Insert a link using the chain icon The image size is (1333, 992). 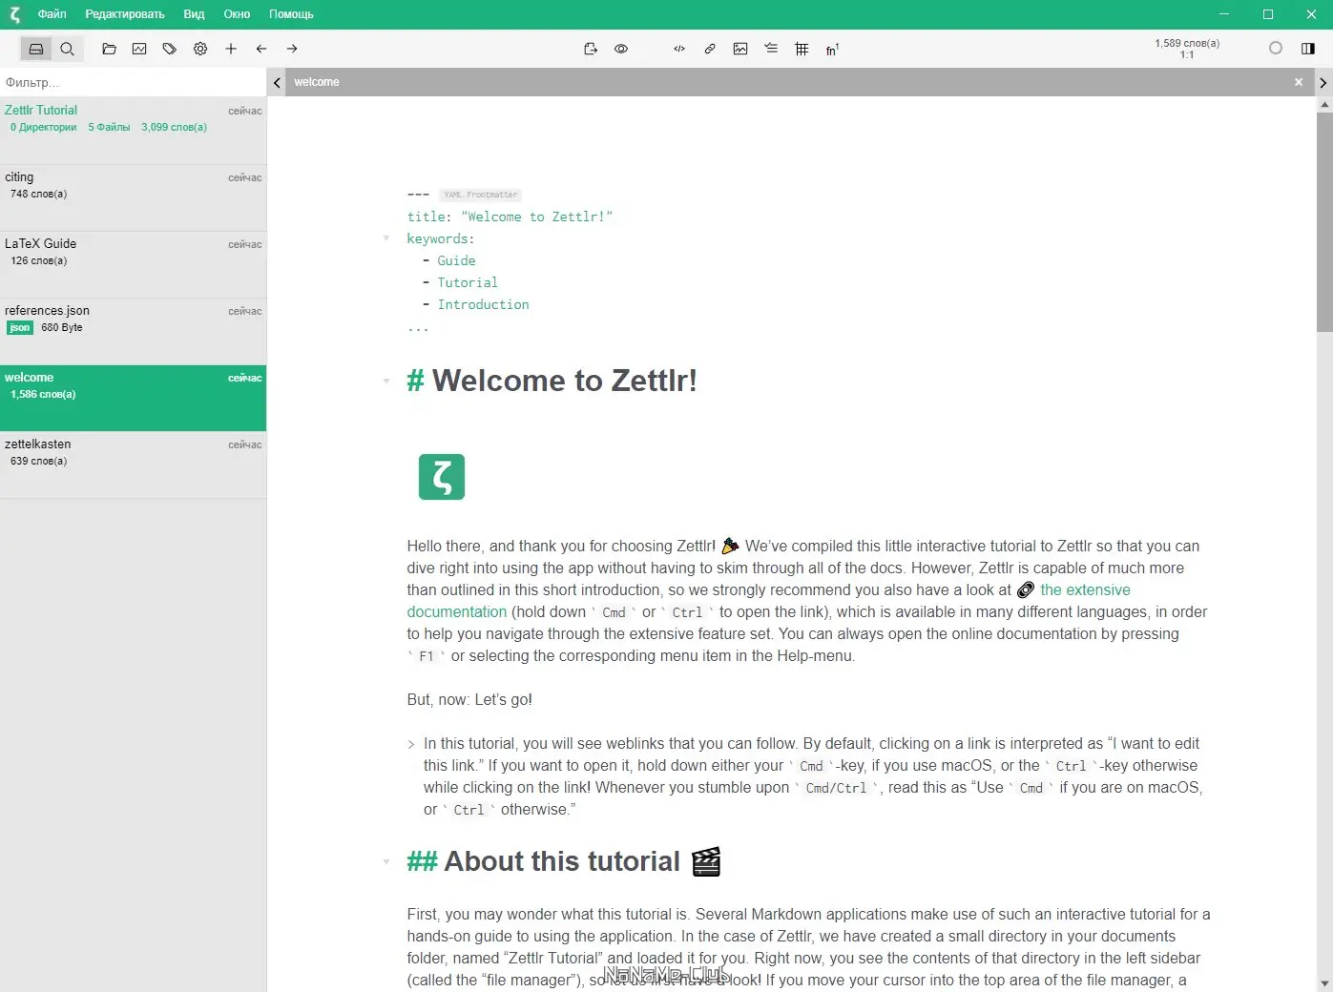click(x=710, y=49)
